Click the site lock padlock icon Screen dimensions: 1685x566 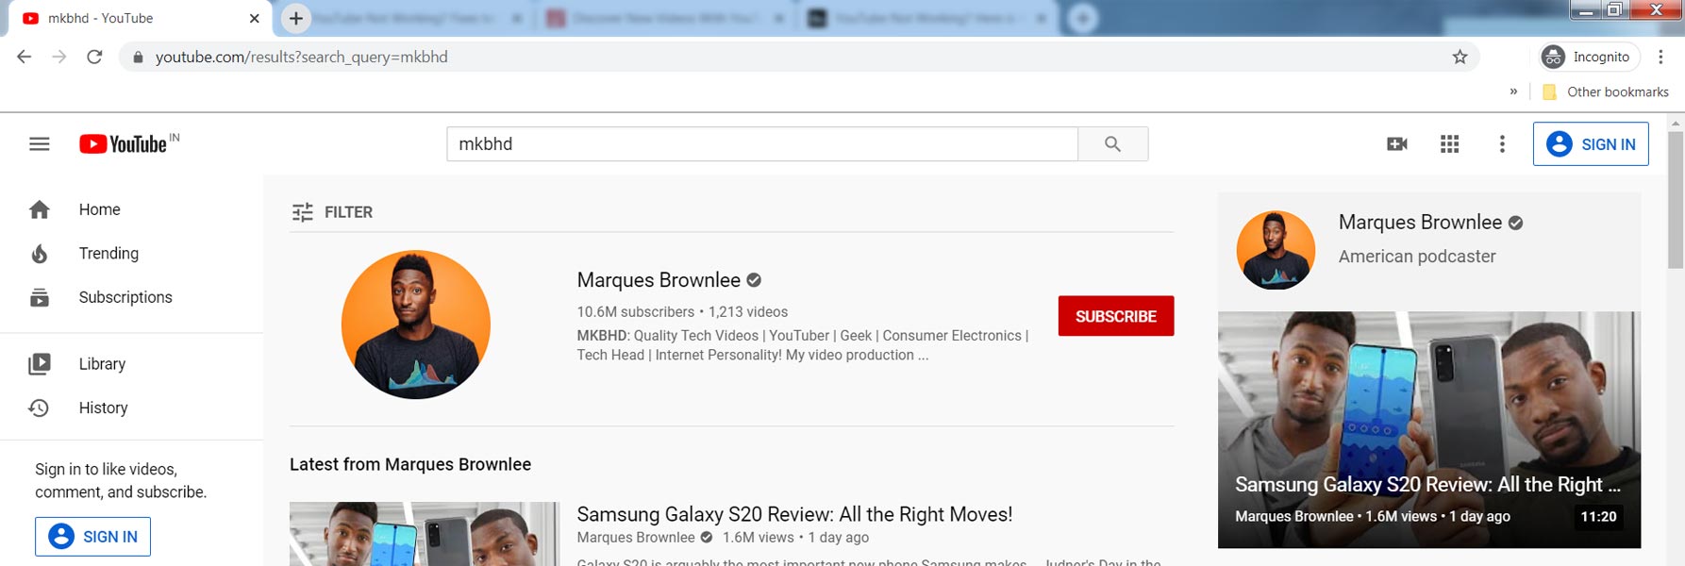click(138, 57)
